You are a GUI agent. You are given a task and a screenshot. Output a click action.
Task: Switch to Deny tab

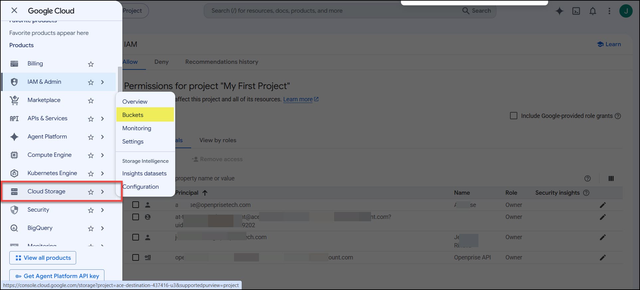pos(162,62)
